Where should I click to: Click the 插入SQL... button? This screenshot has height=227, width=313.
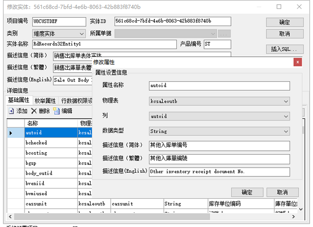[x=285, y=49]
